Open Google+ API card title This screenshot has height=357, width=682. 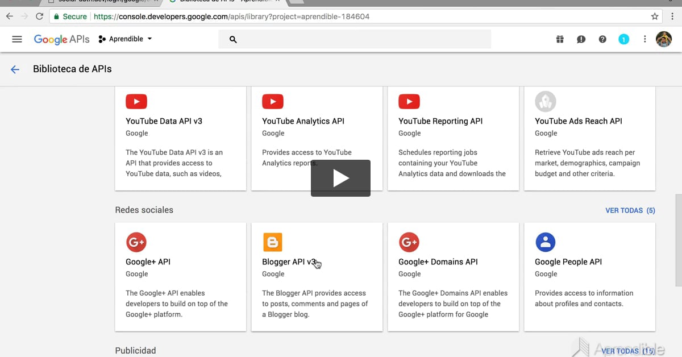148,262
